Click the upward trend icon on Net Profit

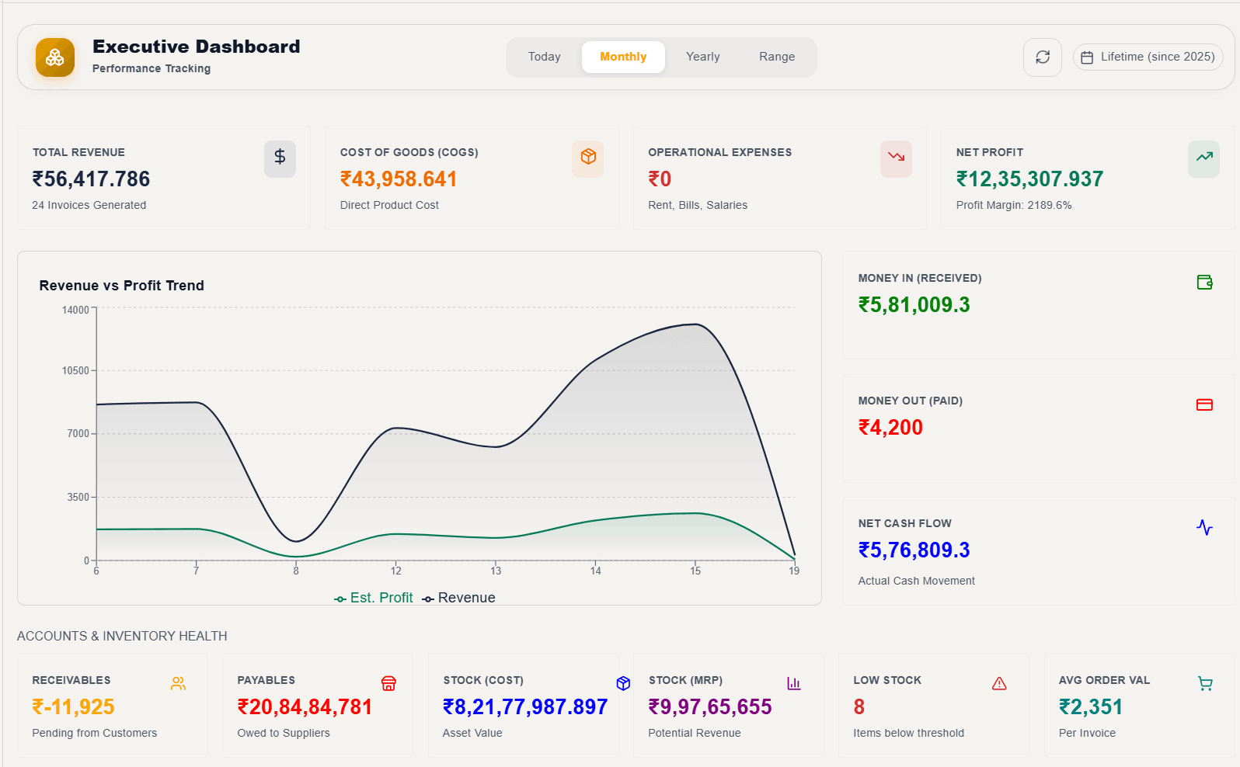1204,158
